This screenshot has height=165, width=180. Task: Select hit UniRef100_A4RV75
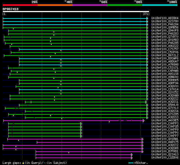[165, 142]
